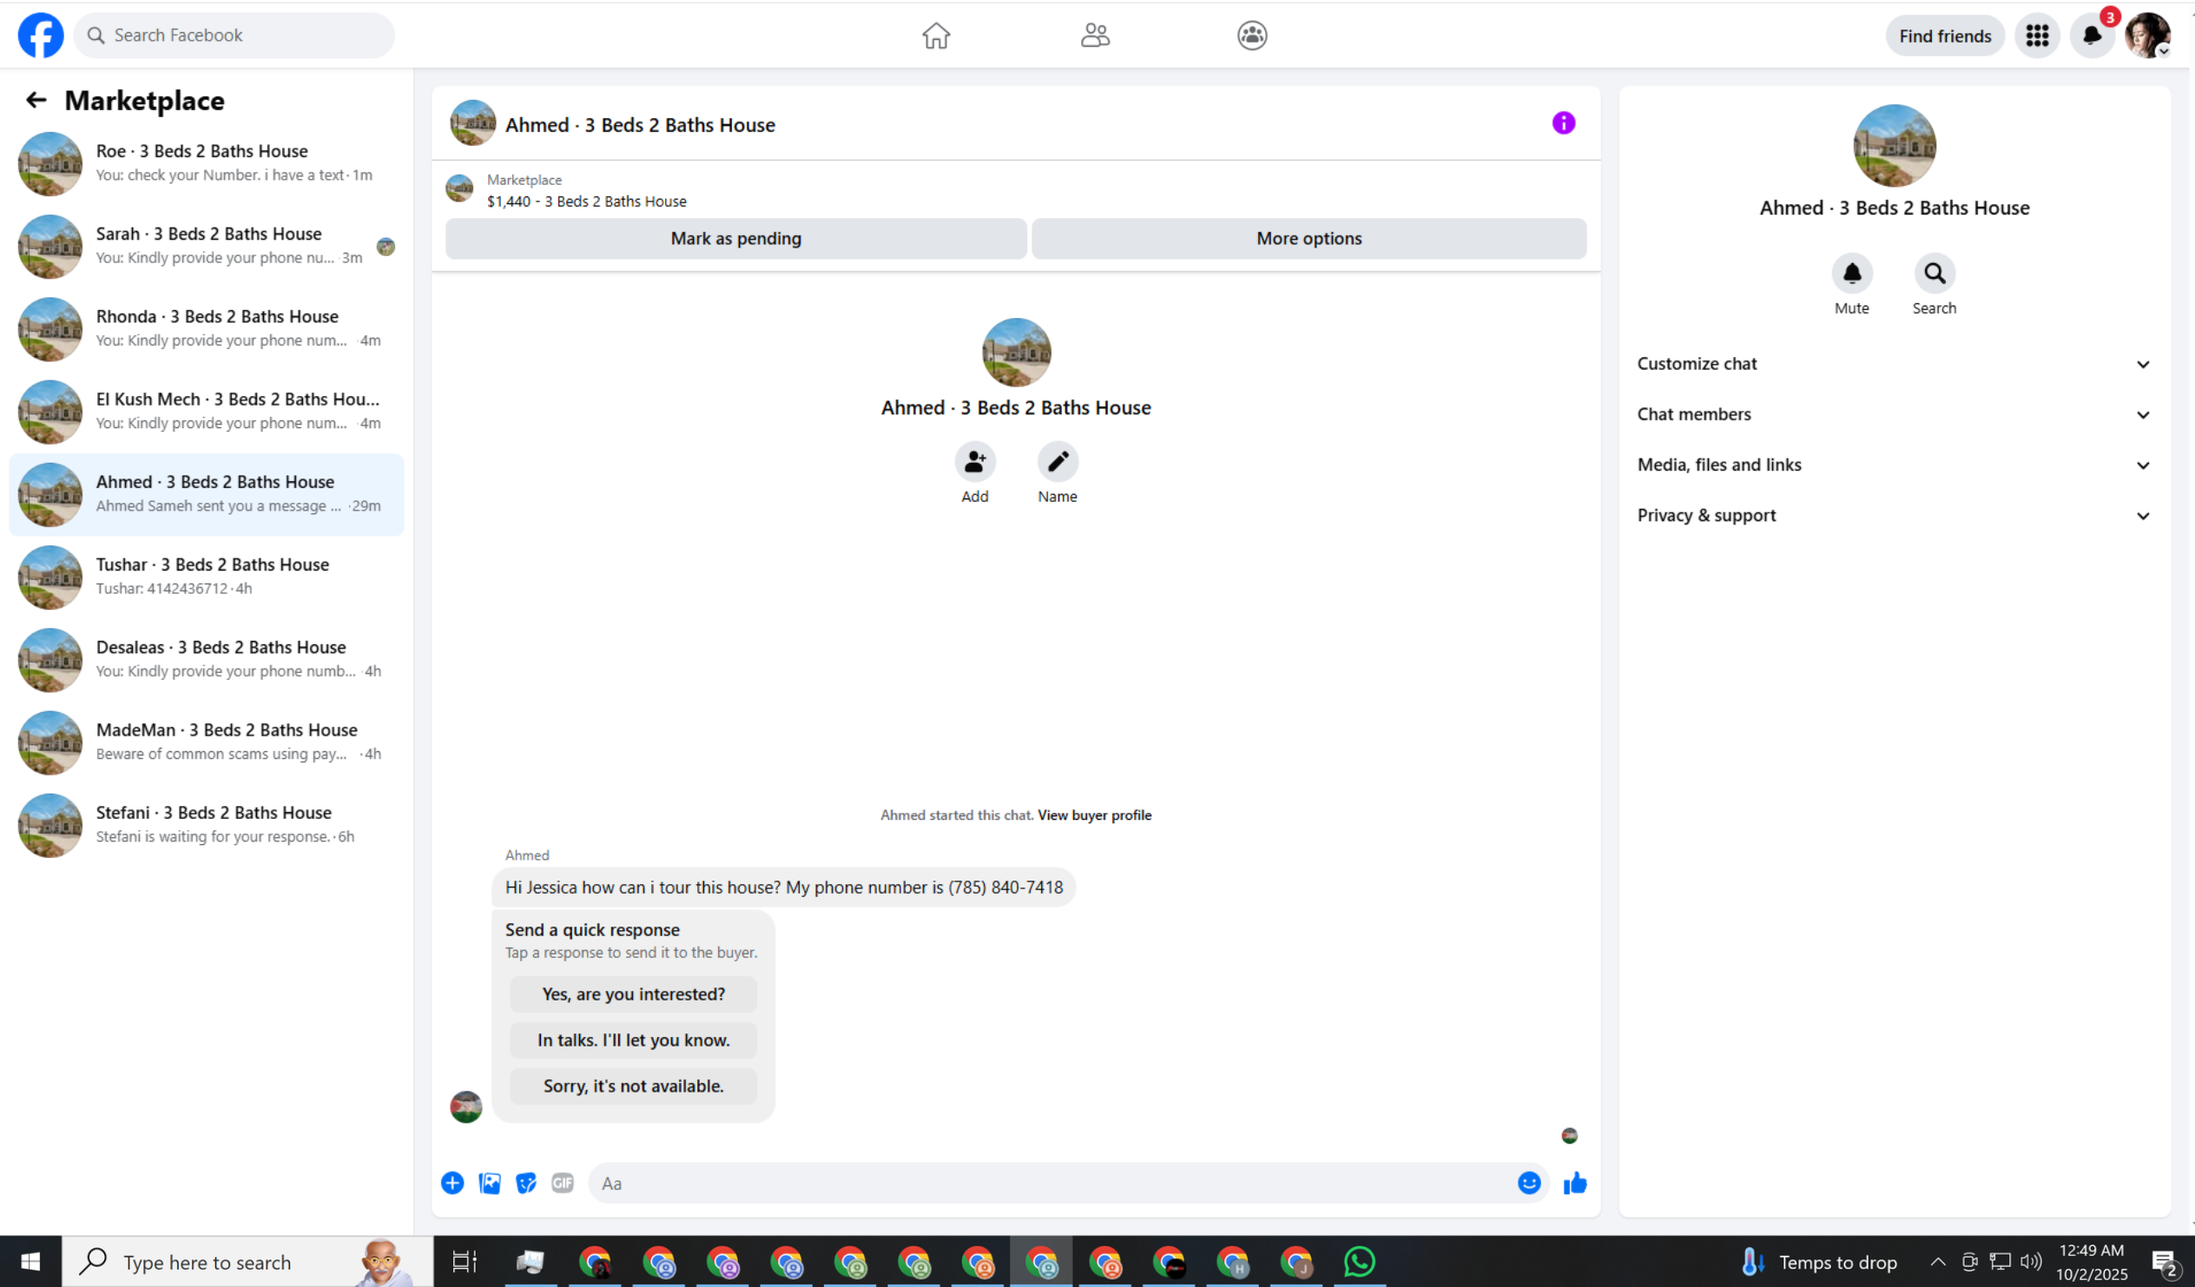Expand Media, files and links section

[x=1894, y=465]
